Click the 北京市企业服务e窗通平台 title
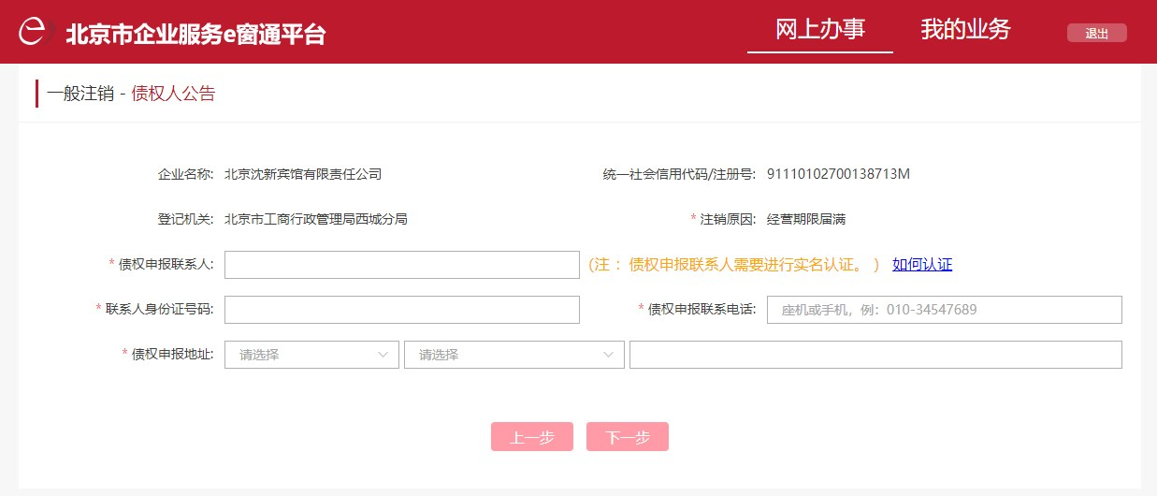 point(195,35)
